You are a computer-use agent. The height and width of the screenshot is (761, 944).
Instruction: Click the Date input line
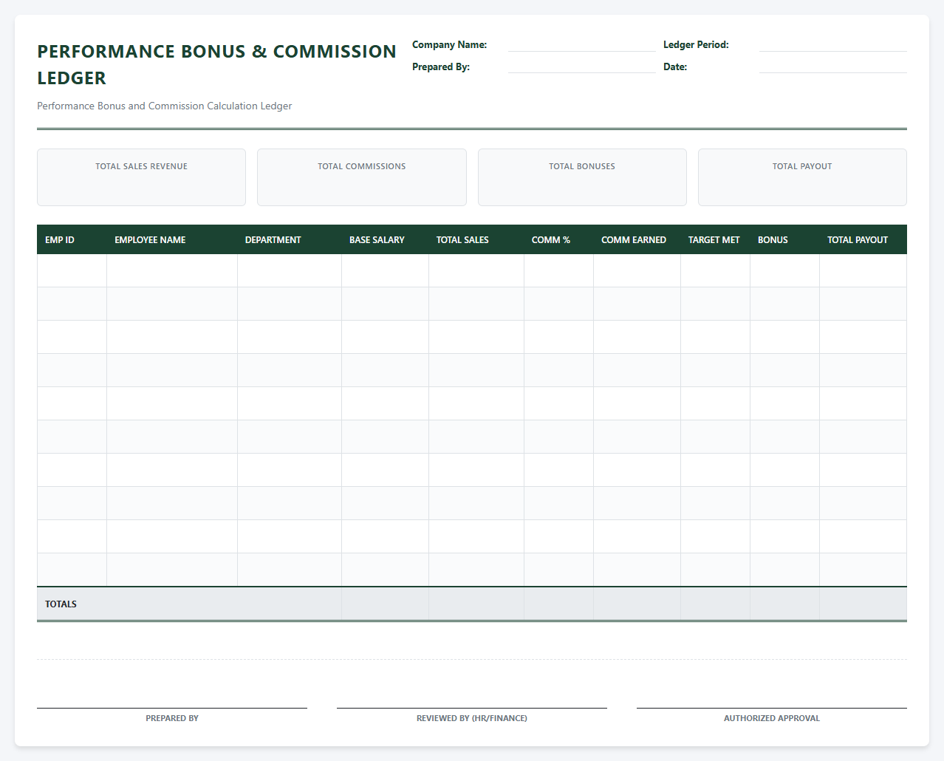coord(832,66)
